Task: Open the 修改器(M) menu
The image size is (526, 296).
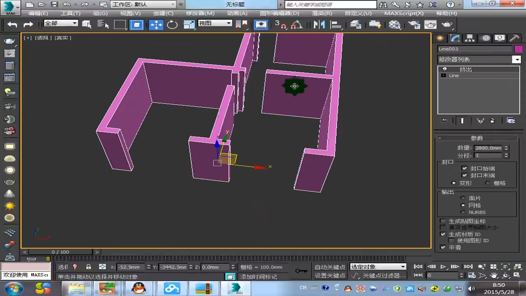Action: [x=200, y=13]
